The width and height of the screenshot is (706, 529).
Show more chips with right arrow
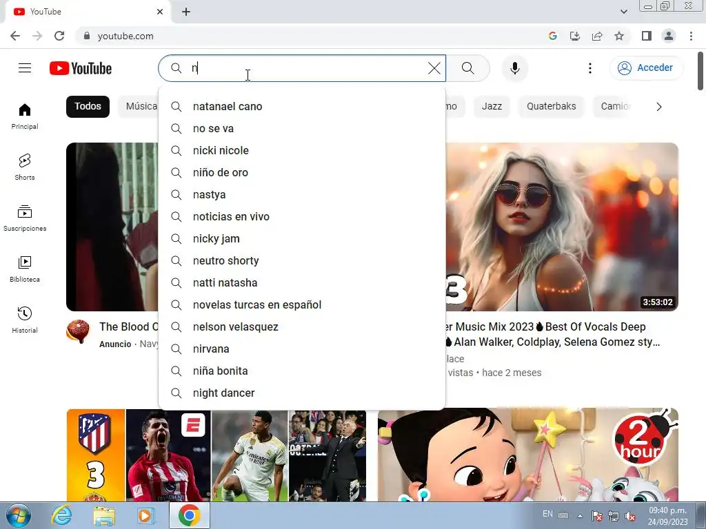658,107
